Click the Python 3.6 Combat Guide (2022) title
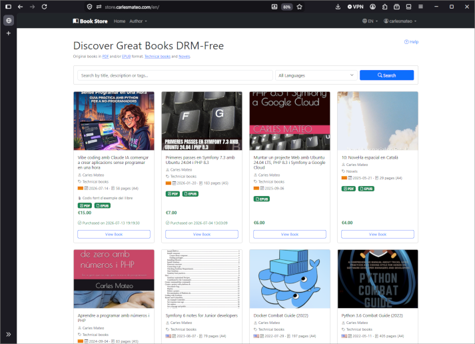Image resolution: width=475 pixels, height=344 pixels. (372, 315)
